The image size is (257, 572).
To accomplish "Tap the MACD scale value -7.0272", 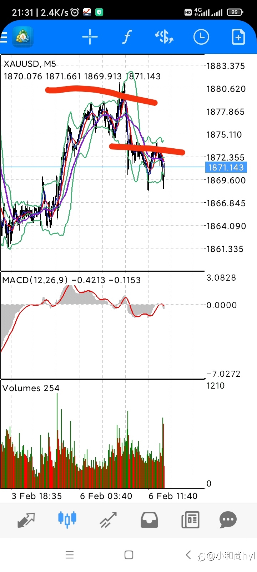I will (x=224, y=374).
